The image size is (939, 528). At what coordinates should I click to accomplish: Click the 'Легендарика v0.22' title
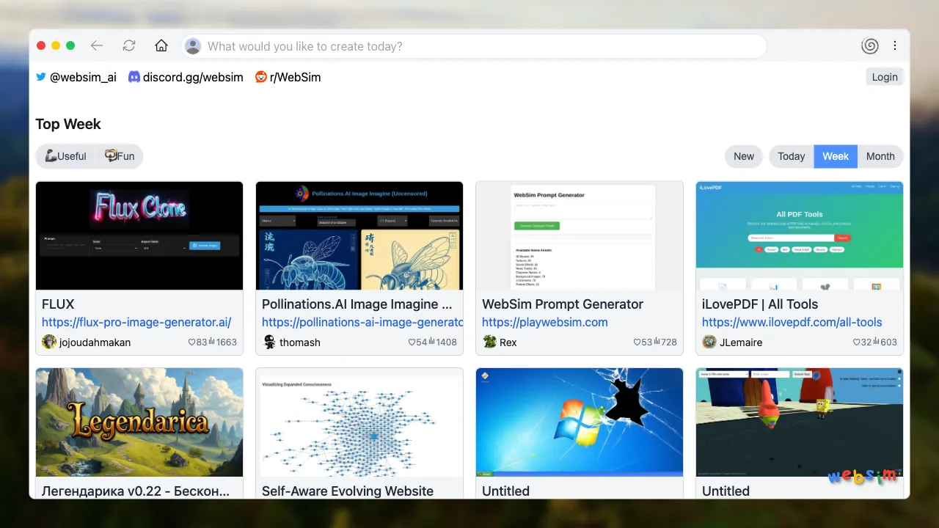pyautogui.click(x=136, y=491)
